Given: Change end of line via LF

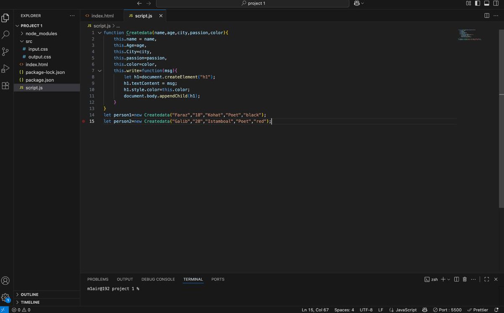Looking at the screenshot, I should pos(381,310).
